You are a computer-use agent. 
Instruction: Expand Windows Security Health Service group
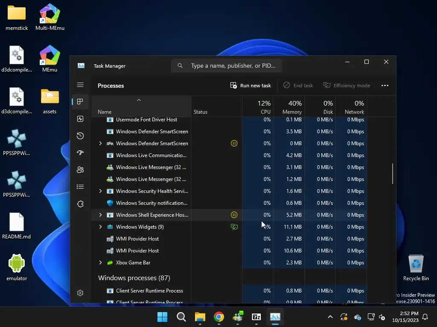coord(100,191)
